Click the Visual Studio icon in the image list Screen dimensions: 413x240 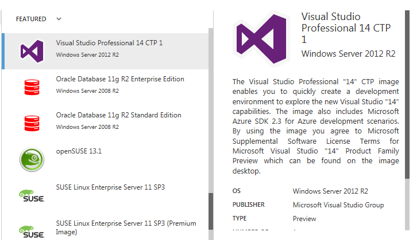(32, 51)
